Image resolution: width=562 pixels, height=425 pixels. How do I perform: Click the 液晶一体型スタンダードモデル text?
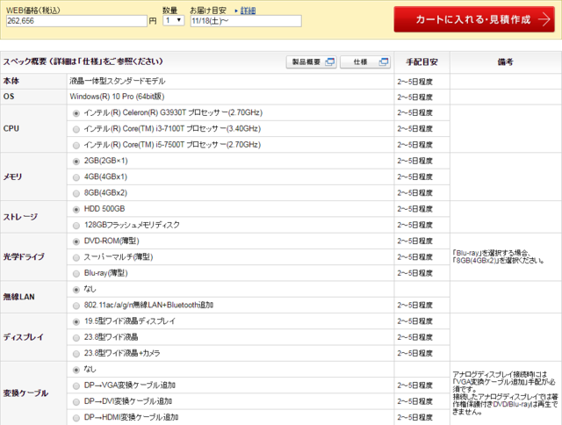click(x=117, y=82)
